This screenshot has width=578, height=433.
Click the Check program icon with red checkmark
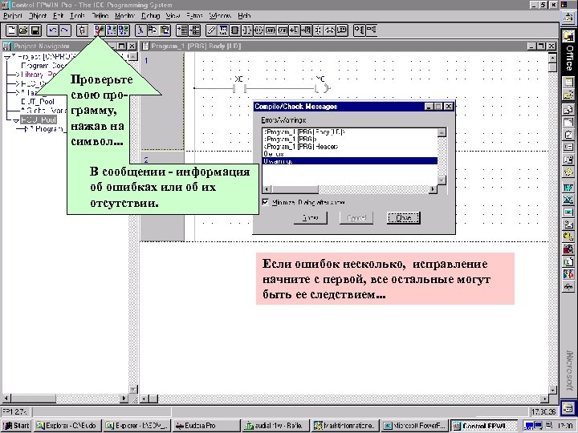[100, 30]
